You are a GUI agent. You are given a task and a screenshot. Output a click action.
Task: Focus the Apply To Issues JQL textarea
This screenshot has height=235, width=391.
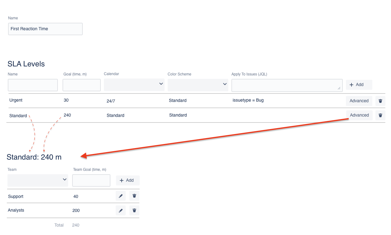[287, 85]
